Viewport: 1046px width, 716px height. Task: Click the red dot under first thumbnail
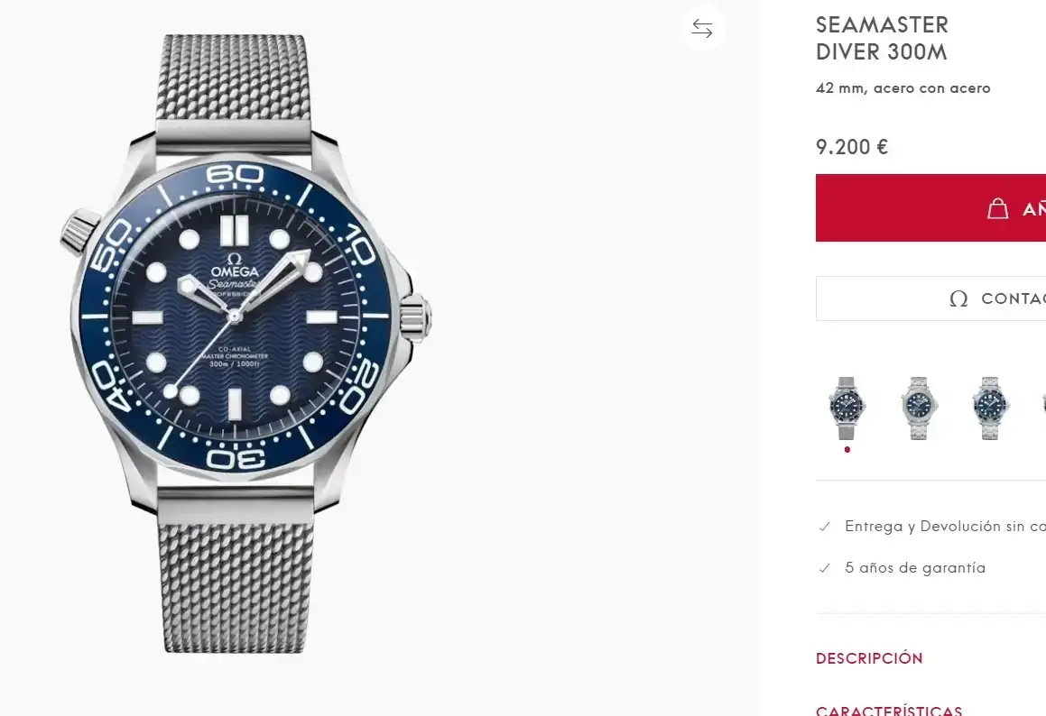click(847, 449)
